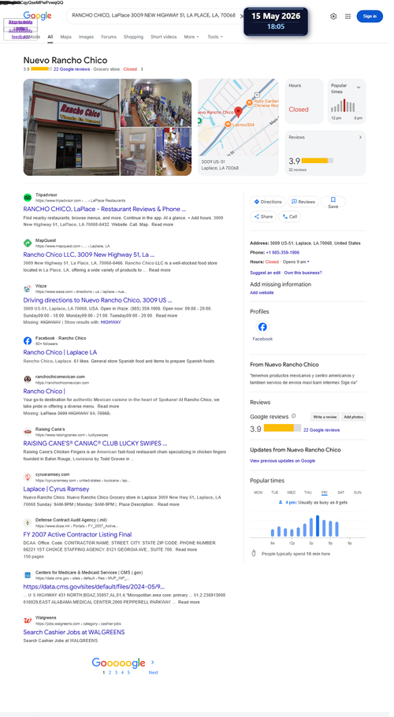Select THU in Popular times
The width and height of the screenshot is (394, 717).
(x=308, y=492)
